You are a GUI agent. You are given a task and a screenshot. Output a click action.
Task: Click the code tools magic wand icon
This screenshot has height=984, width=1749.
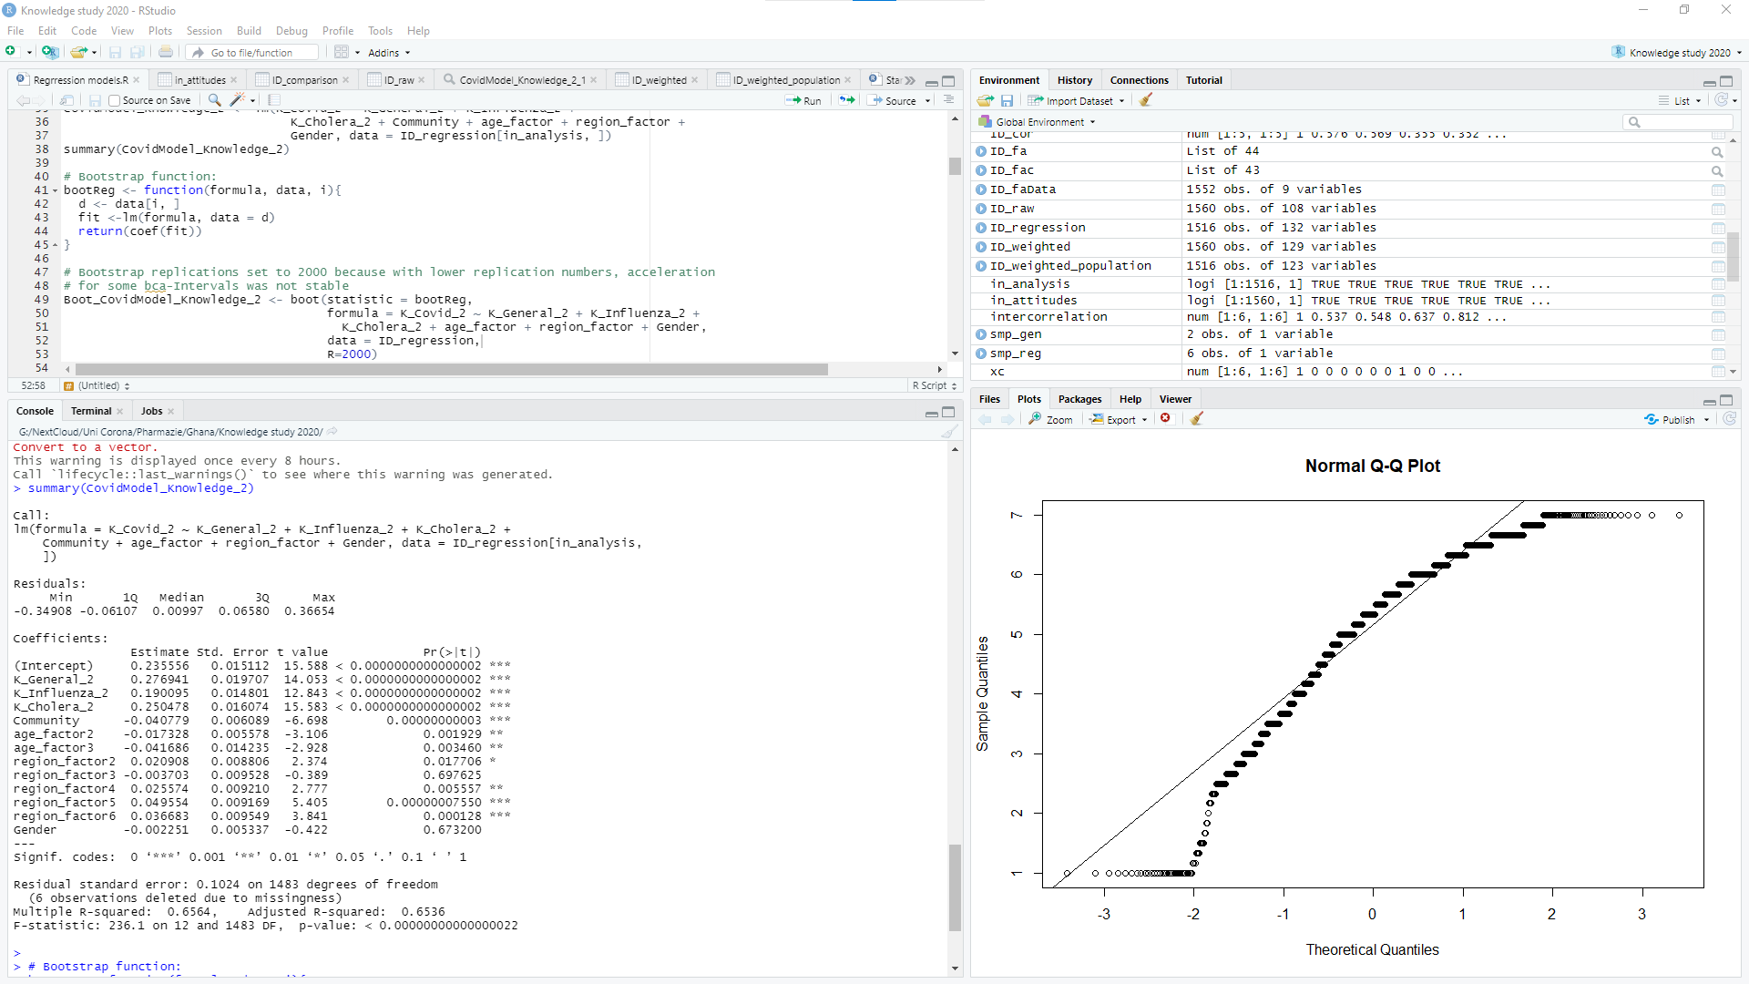click(238, 100)
